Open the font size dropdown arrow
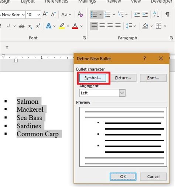 (x=39, y=15)
